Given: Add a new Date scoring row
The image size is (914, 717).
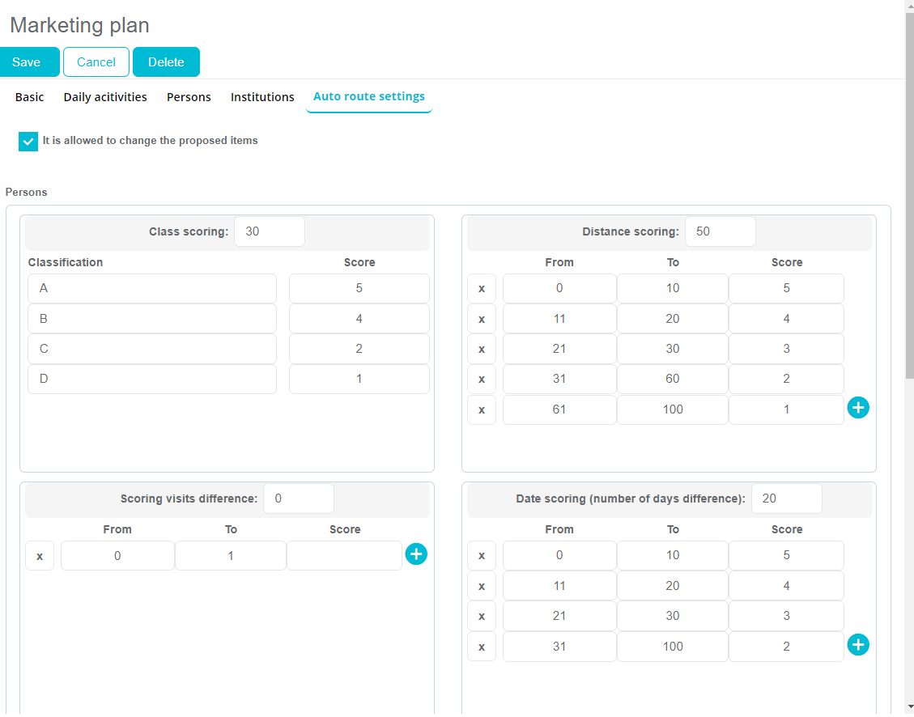Looking at the screenshot, I should coord(858,645).
